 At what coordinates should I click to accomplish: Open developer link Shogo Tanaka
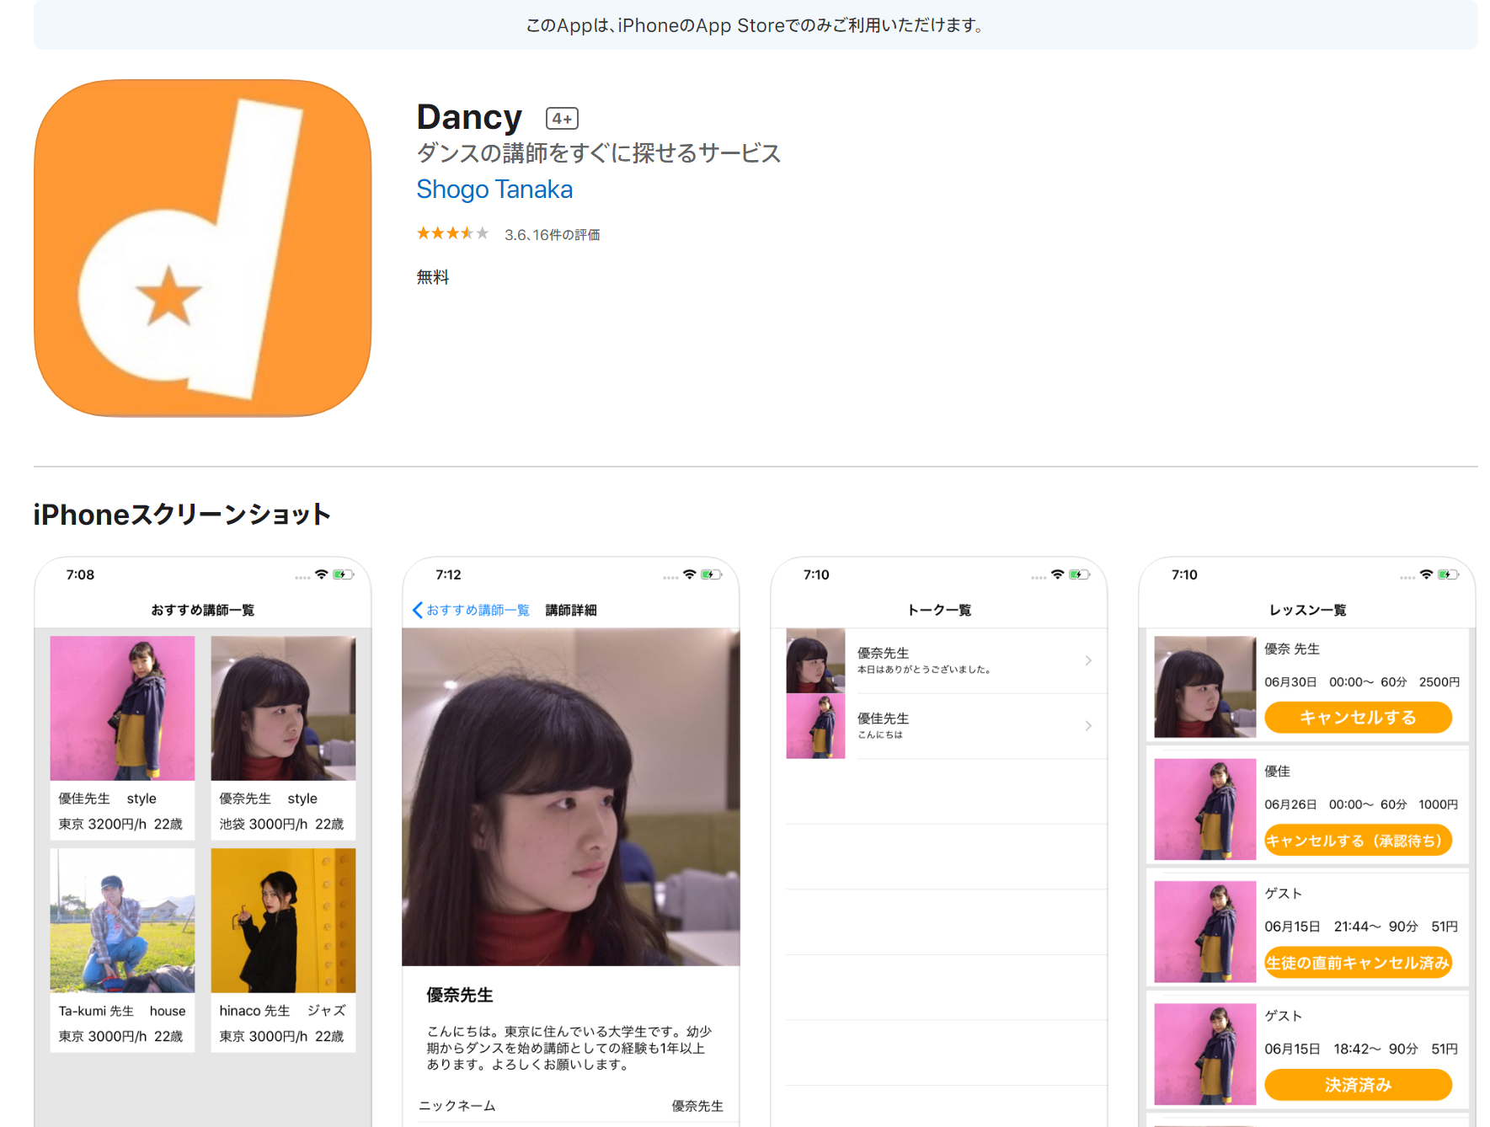[494, 190]
